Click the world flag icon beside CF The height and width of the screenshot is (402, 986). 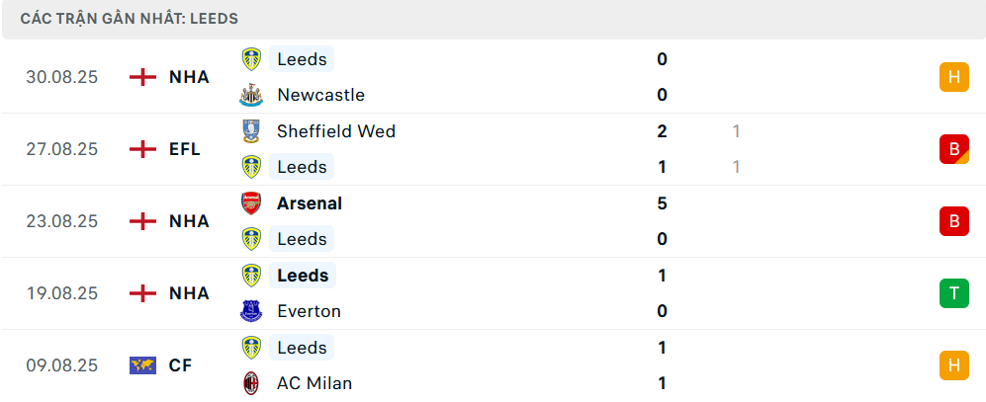point(143,365)
